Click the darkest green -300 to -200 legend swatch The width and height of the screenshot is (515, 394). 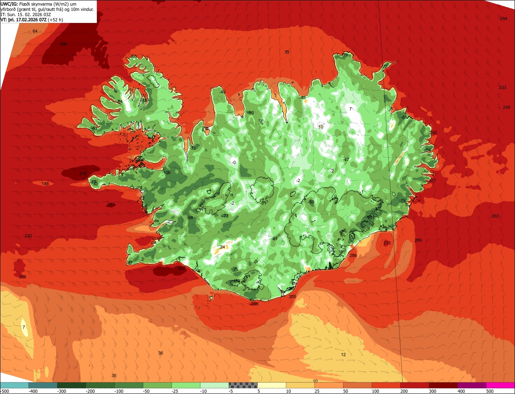[71, 385]
